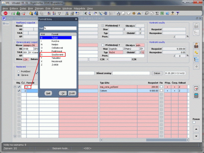Click the red EXIT toolbar icon
The height and width of the screenshot is (153, 204).
pos(6,13)
